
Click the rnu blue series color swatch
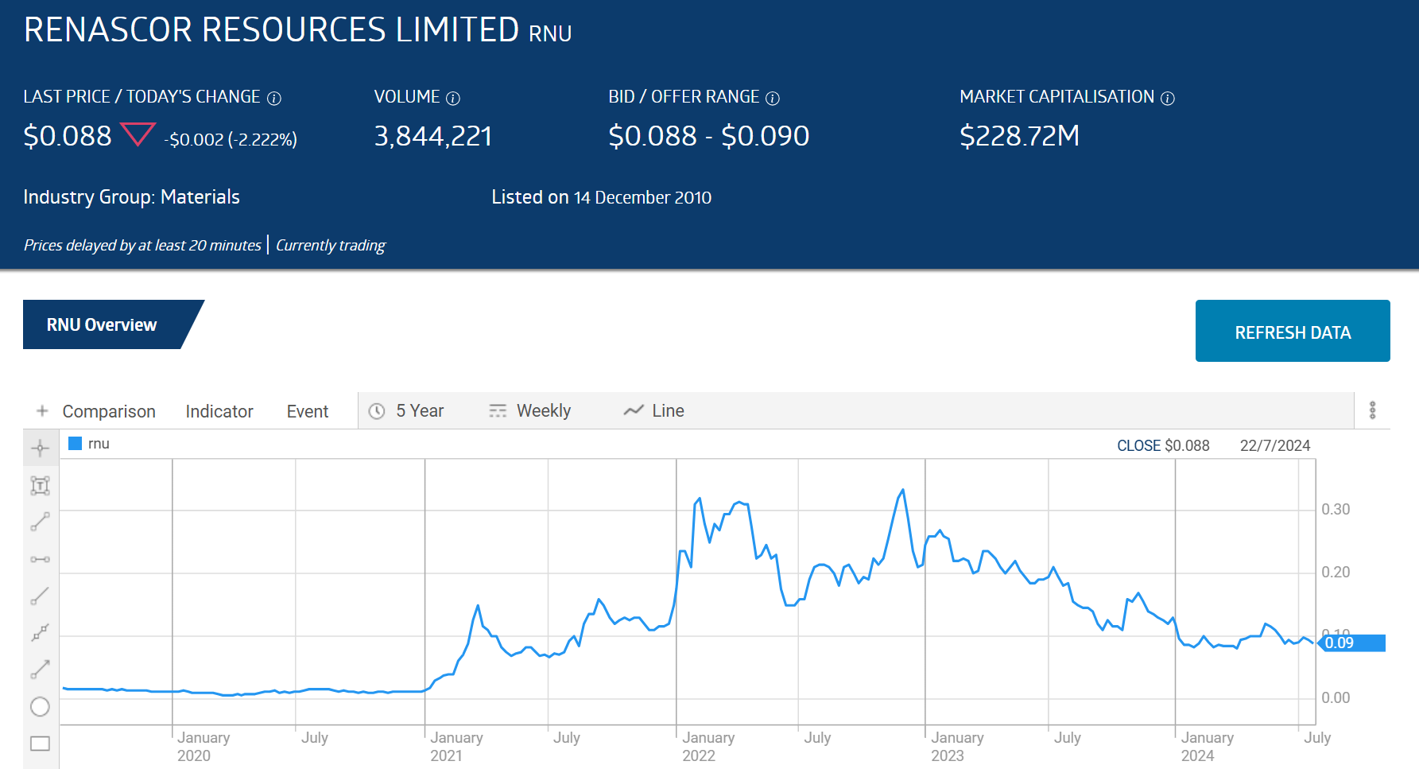pos(76,444)
